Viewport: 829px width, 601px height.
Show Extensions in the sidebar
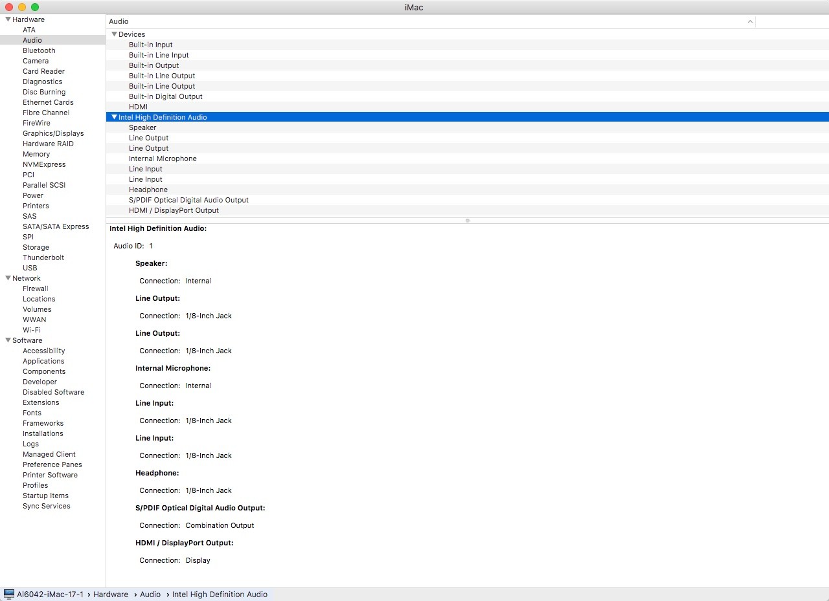(x=41, y=402)
